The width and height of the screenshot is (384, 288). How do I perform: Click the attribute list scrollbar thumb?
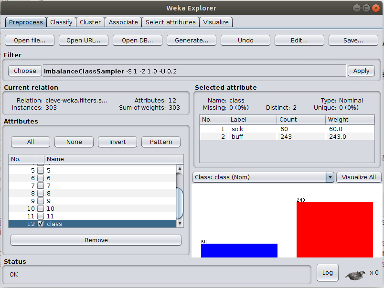[x=180, y=203]
